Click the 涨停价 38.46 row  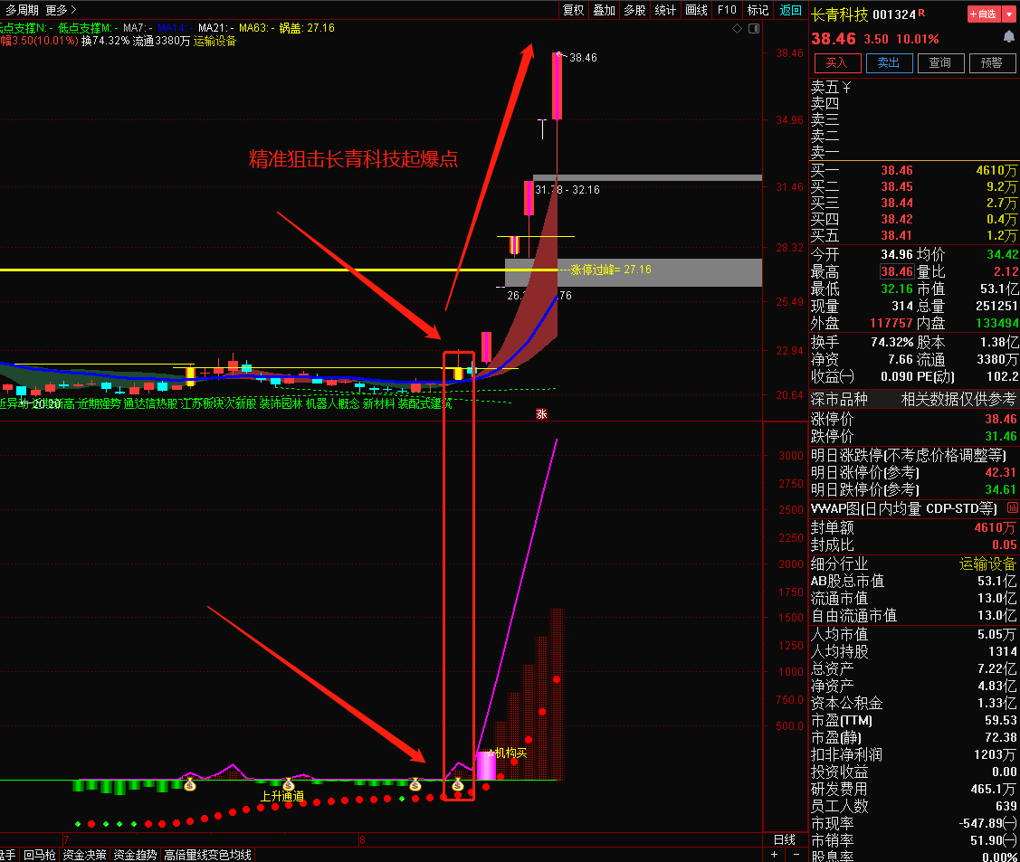pyautogui.click(x=914, y=420)
